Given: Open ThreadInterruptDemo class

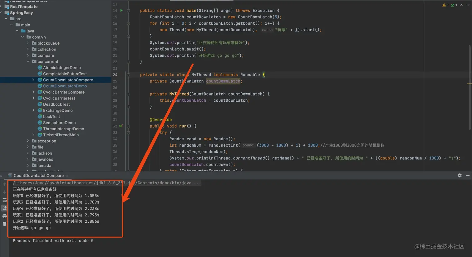Looking at the screenshot, I should click(63, 129).
